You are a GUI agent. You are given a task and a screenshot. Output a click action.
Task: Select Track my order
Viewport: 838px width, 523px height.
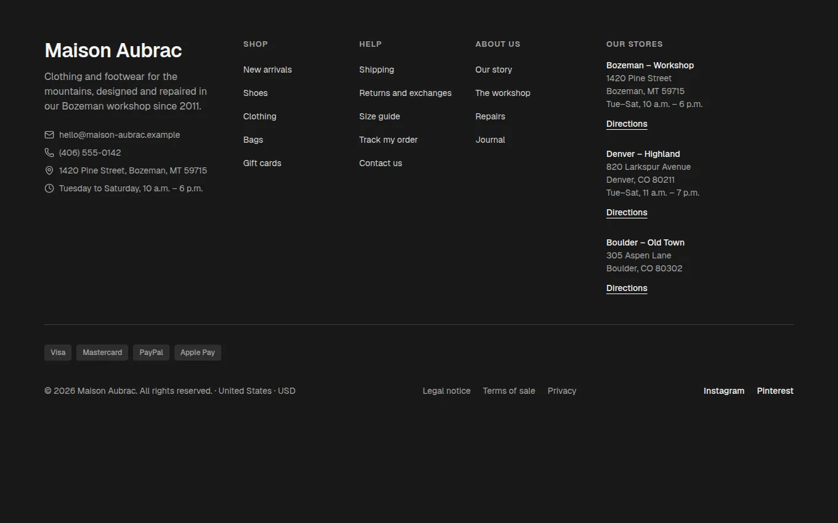pyautogui.click(x=388, y=140)
